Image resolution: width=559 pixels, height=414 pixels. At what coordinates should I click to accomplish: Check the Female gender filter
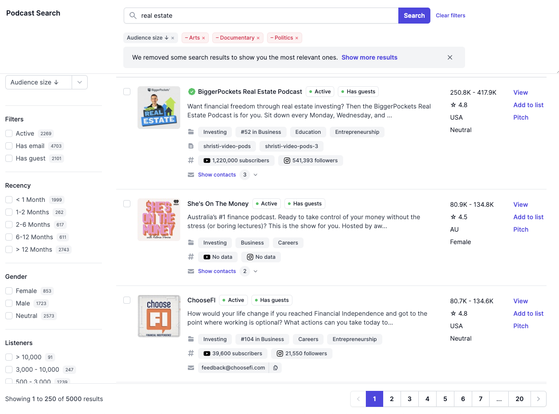pyautogui.click(x=9, y=291)
